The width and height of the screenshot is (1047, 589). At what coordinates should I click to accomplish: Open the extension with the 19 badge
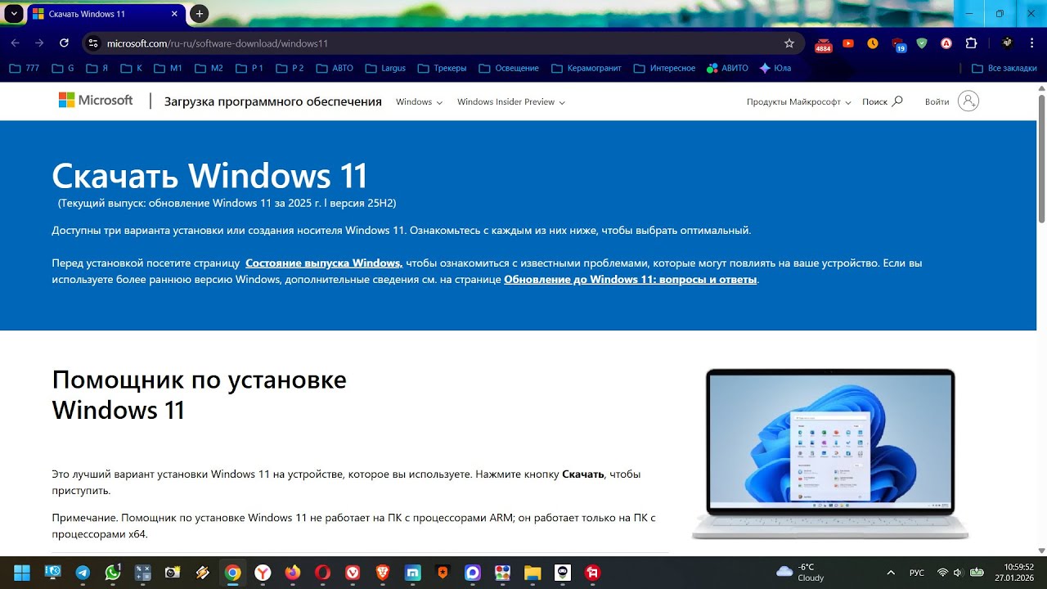click(898, 44)
